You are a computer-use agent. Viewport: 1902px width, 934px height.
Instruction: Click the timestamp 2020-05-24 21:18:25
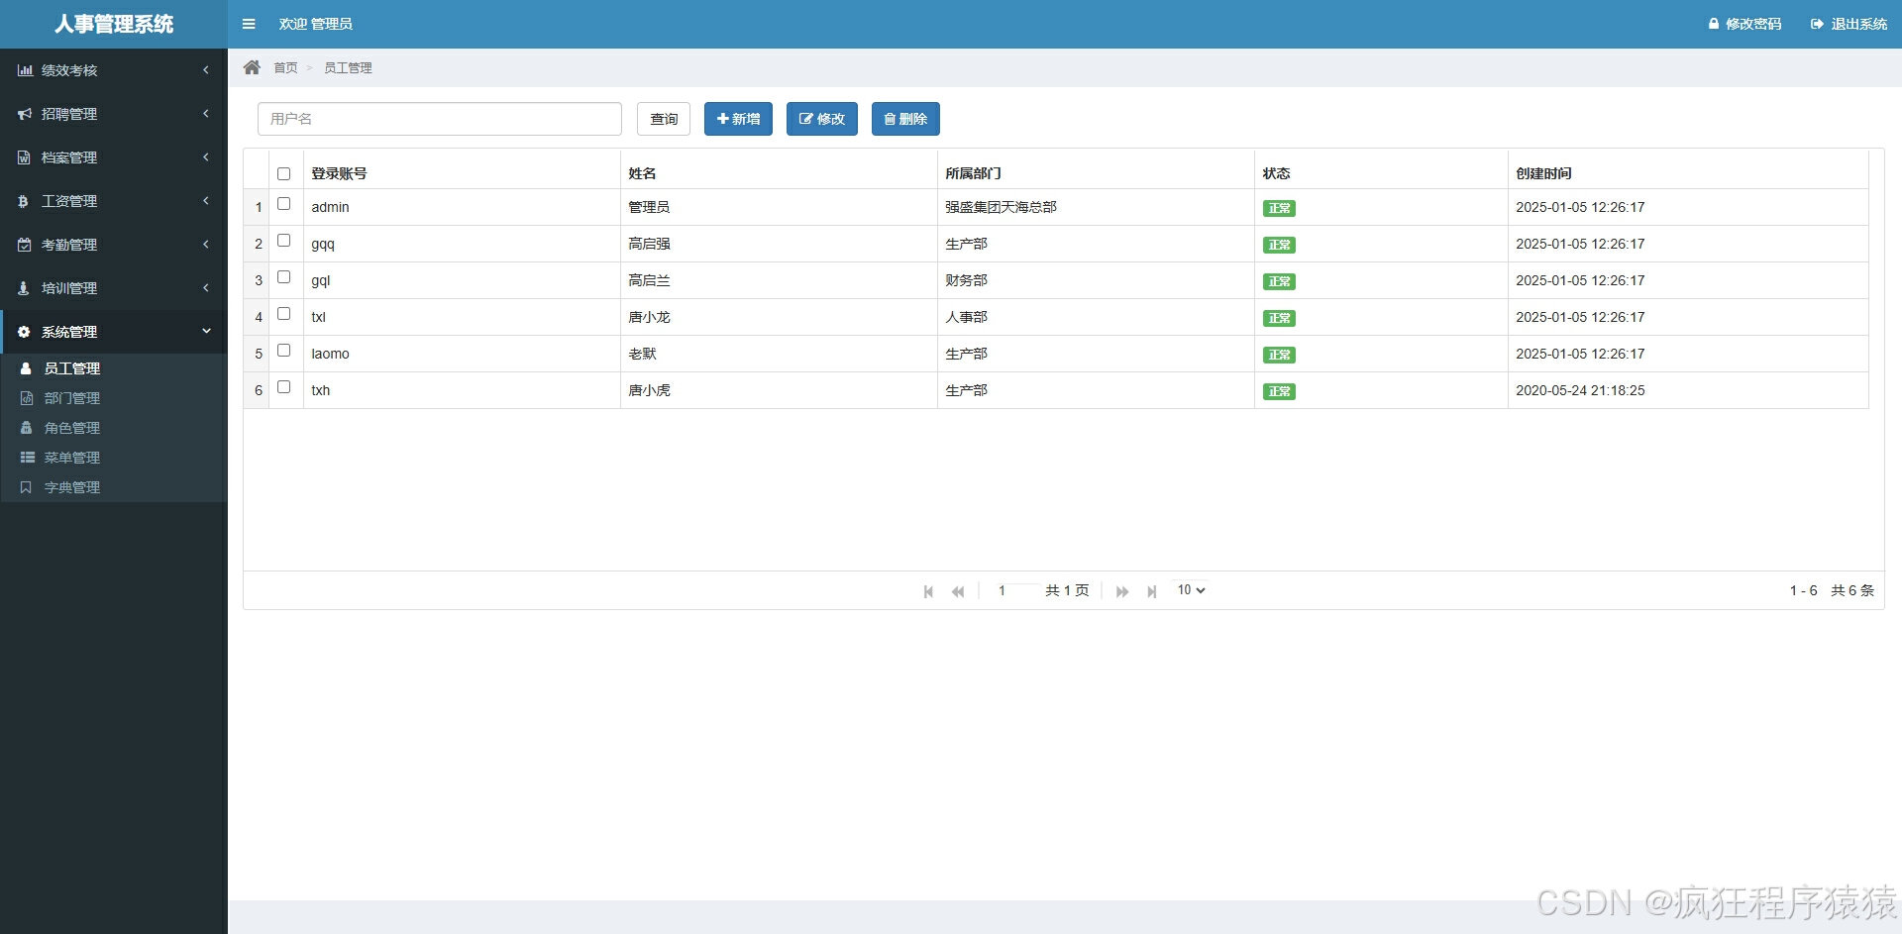(x=1580, y=390)
